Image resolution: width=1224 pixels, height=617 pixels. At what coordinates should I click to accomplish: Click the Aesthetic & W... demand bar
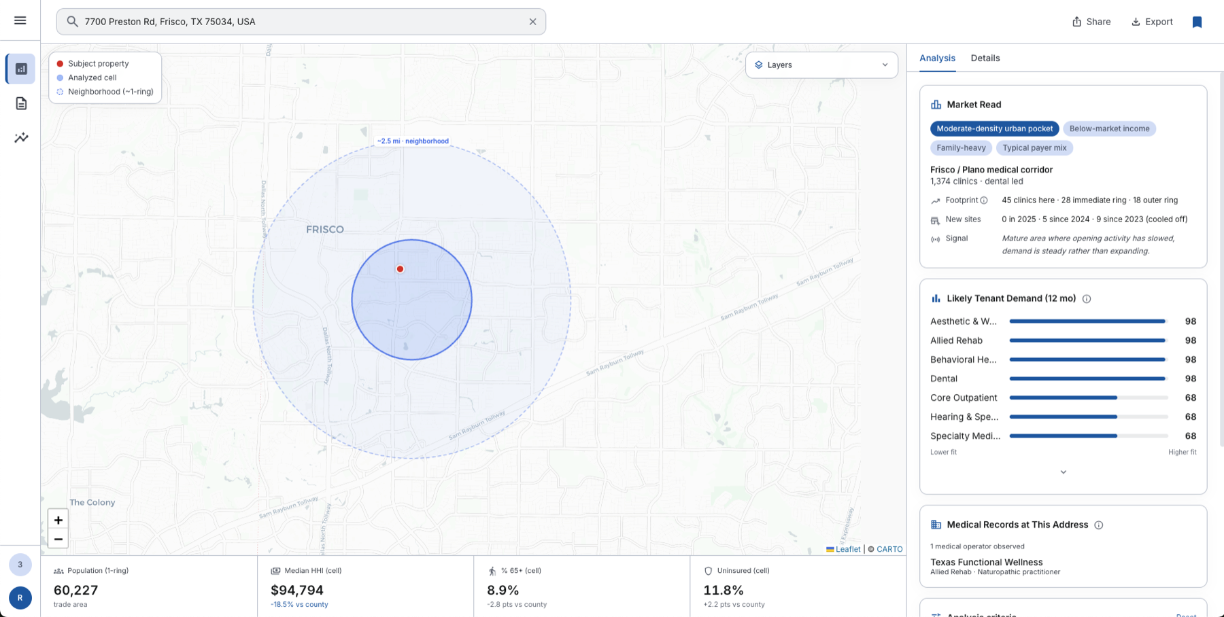[1089, 321]
